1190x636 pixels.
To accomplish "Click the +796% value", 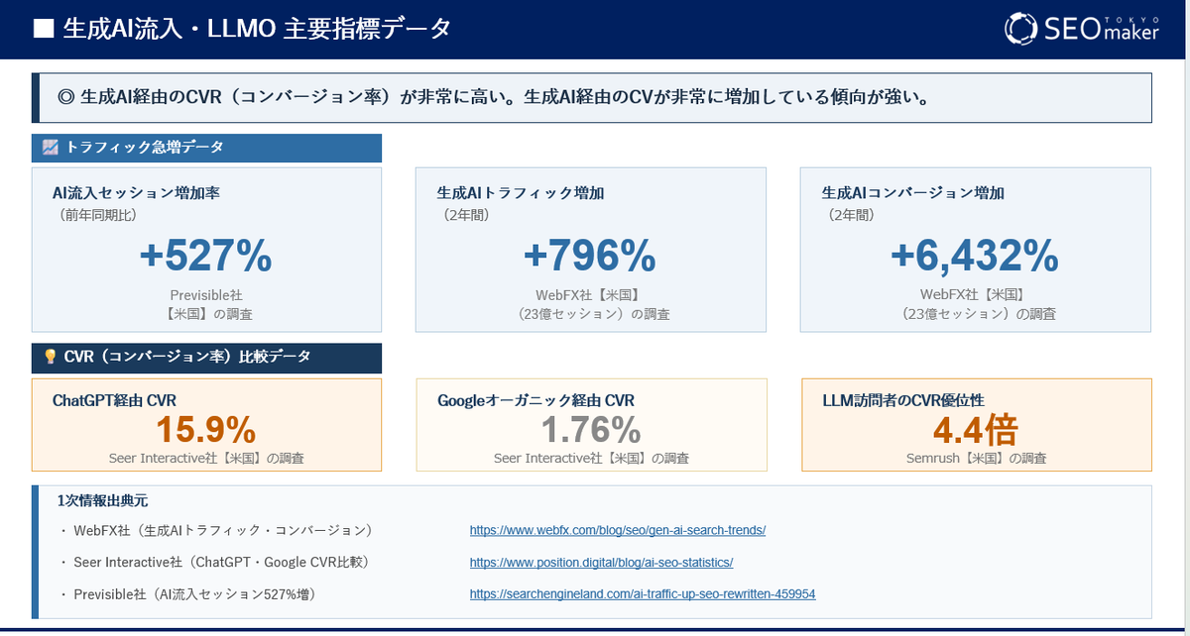I will (590, 258).
